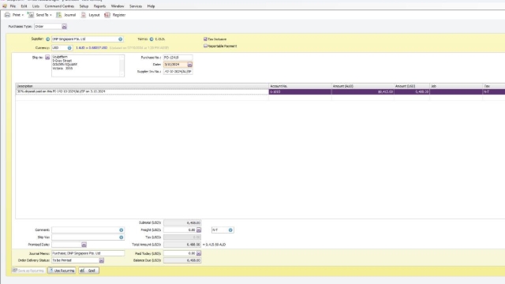The height and width of the screenshot is (284, 505).
Task: Open the Command Centres menu
Action: click(x=59, y=6)
